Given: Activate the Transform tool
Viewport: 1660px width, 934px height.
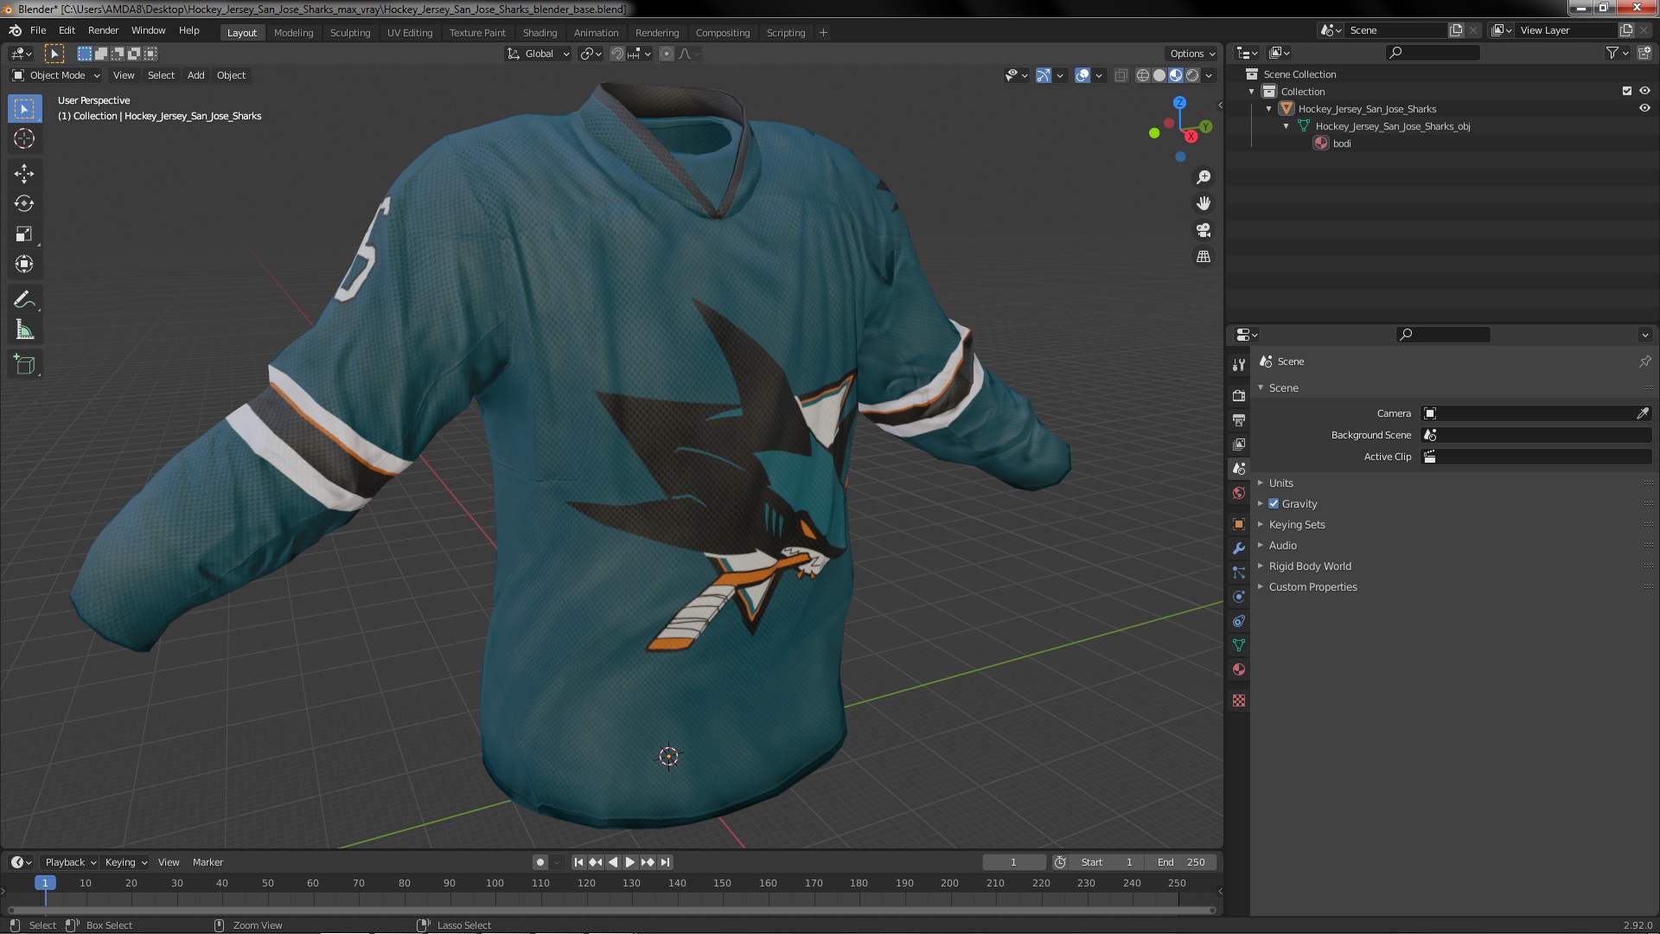Looking at the screenshot, I should [24, 265].
